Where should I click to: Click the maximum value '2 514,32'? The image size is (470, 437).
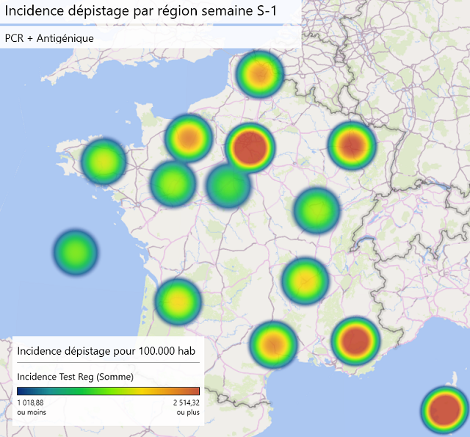click(x=186, y=402)
